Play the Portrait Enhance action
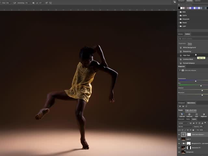208x156 pixels. tap(181, 63)
